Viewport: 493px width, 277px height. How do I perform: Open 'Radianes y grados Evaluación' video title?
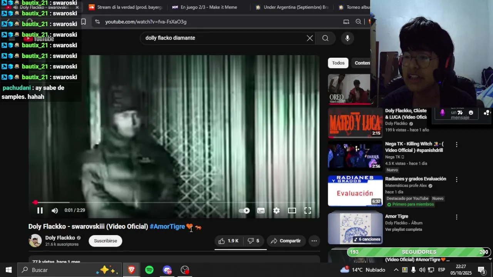(x=416, y=179)
